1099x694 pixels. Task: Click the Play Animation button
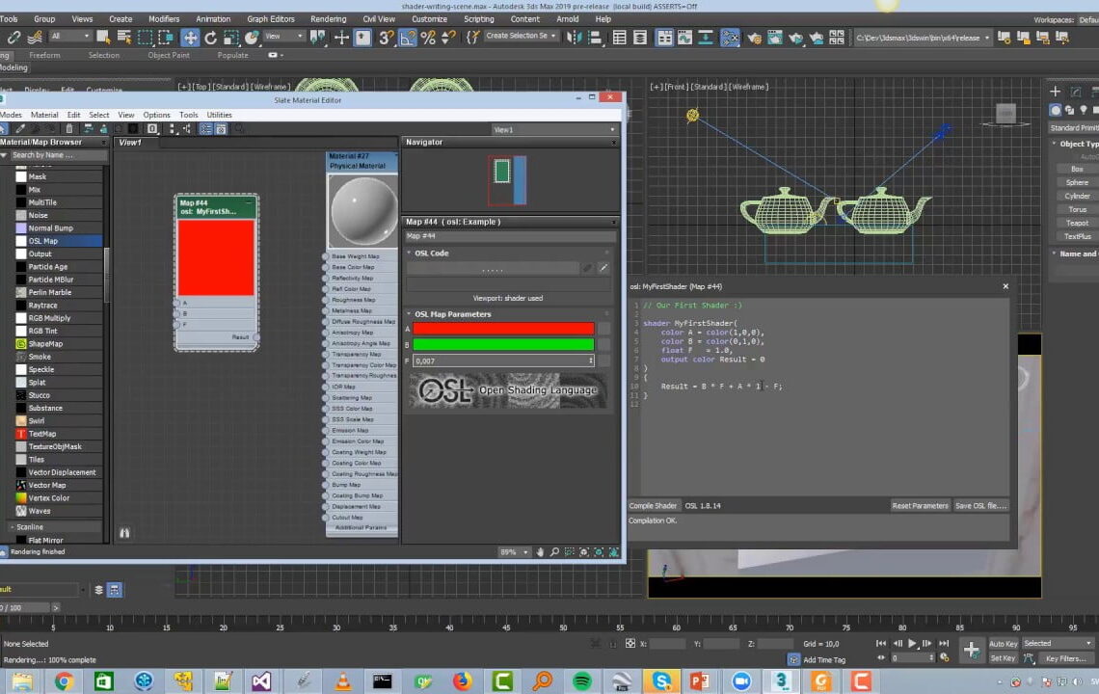pyautogui.click(x=912, y=644)
